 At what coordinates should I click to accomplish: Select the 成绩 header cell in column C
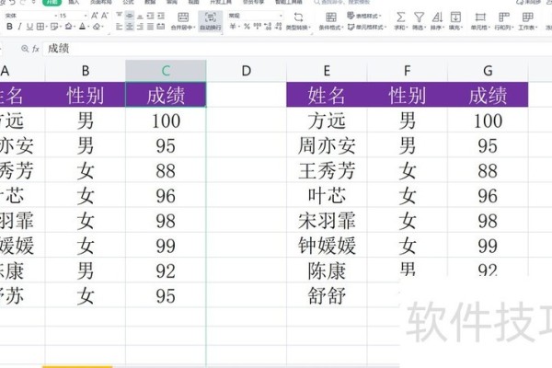point(166,95)
